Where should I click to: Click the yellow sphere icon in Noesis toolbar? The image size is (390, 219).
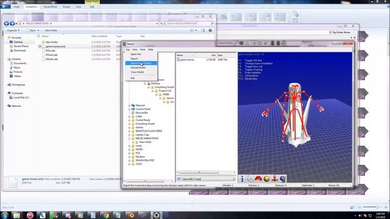coord(266,179)
